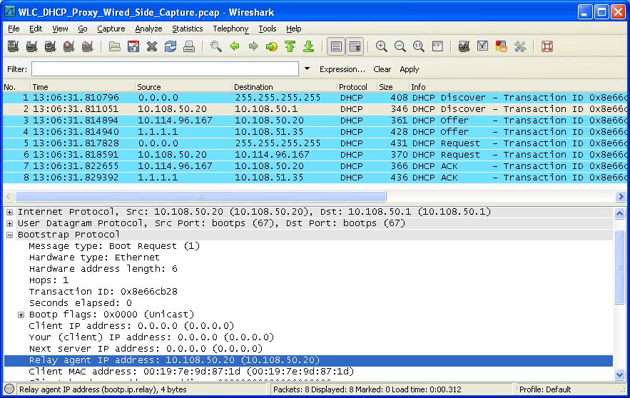Image resolution: width=630 pixels, height=398 pixels.
Task: Expand the Bootp flags tree item
Action: 21,315
